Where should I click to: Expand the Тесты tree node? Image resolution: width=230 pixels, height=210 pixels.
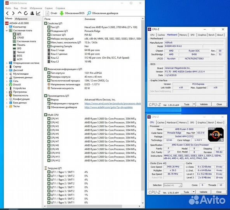click(x=7, y=107)
